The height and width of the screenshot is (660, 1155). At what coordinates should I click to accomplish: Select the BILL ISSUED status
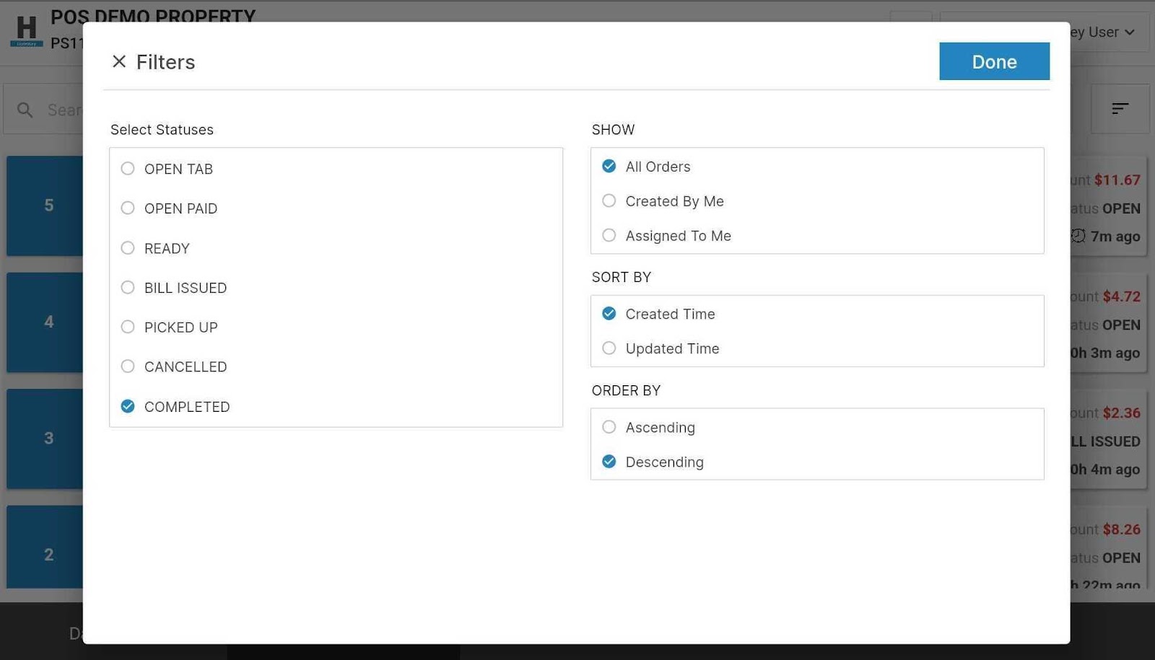(x=128, y=288)
